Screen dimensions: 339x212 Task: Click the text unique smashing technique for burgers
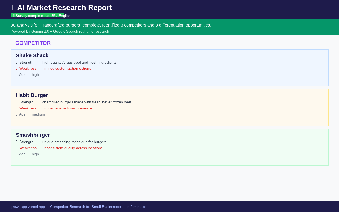(x=74, y=142)
